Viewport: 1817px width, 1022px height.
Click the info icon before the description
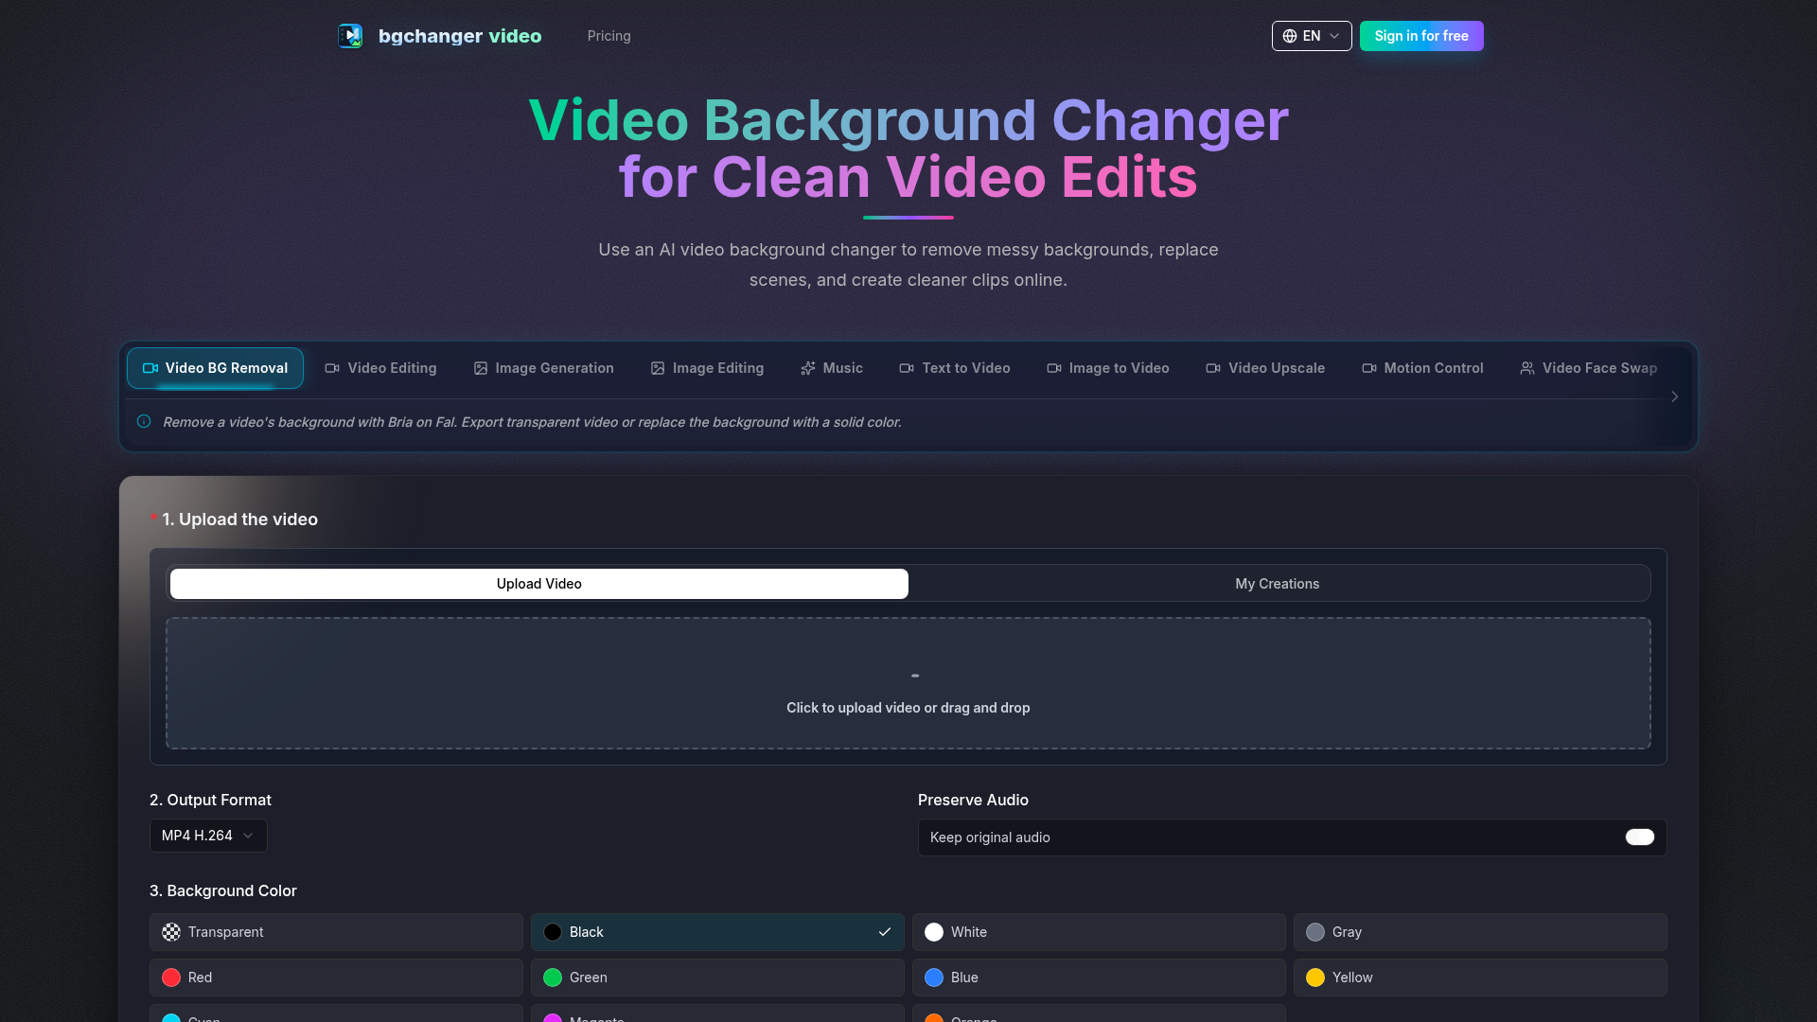(144, 421)
